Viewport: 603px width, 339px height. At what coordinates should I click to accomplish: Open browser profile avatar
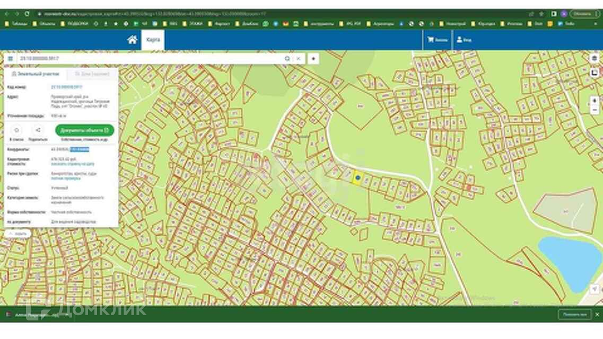point(564,14)
